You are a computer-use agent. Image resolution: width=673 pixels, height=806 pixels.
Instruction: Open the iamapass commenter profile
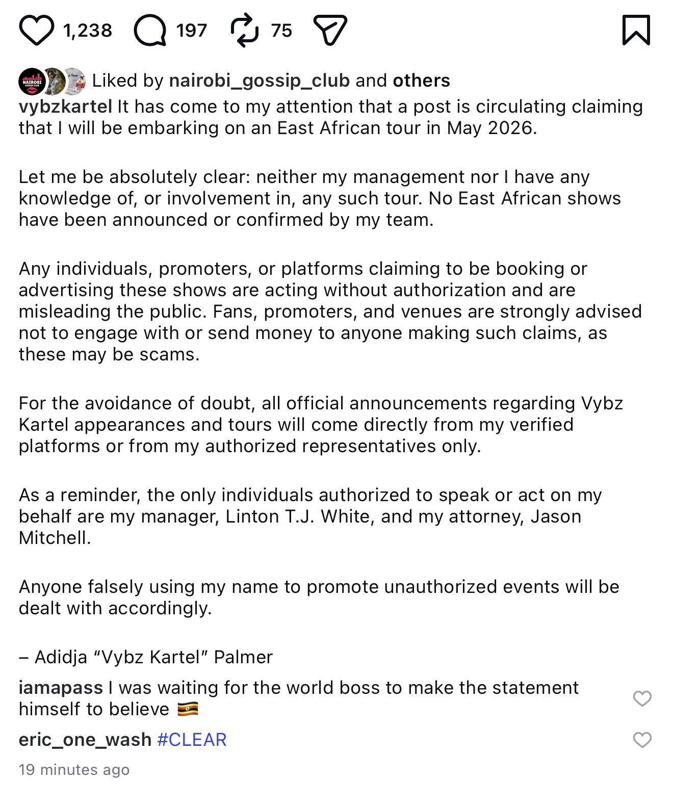(61, 688)
